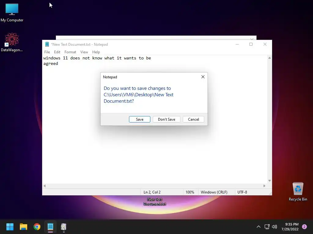Click the network tray icon
The image size is (313, 234).
click(267, 227)
